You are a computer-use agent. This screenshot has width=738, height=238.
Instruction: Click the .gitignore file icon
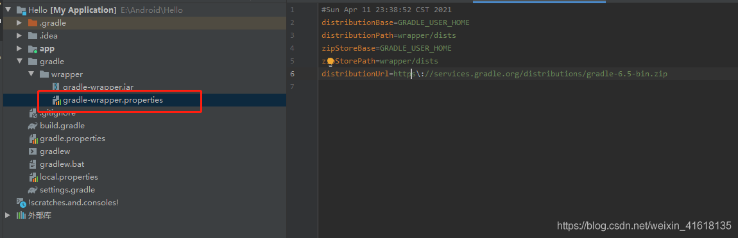tap(33, 113)
